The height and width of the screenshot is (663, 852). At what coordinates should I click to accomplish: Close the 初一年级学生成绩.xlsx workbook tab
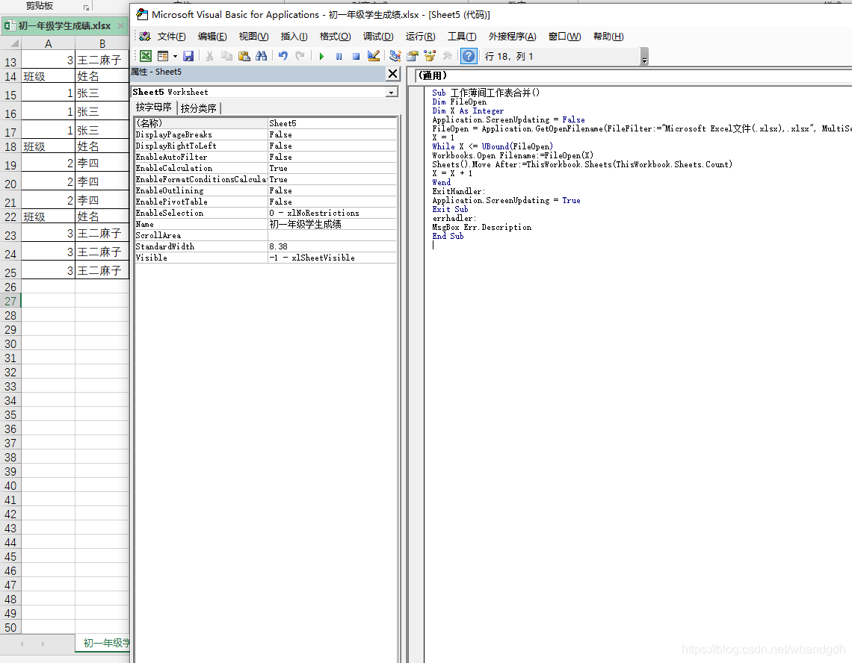click(120, 25)
